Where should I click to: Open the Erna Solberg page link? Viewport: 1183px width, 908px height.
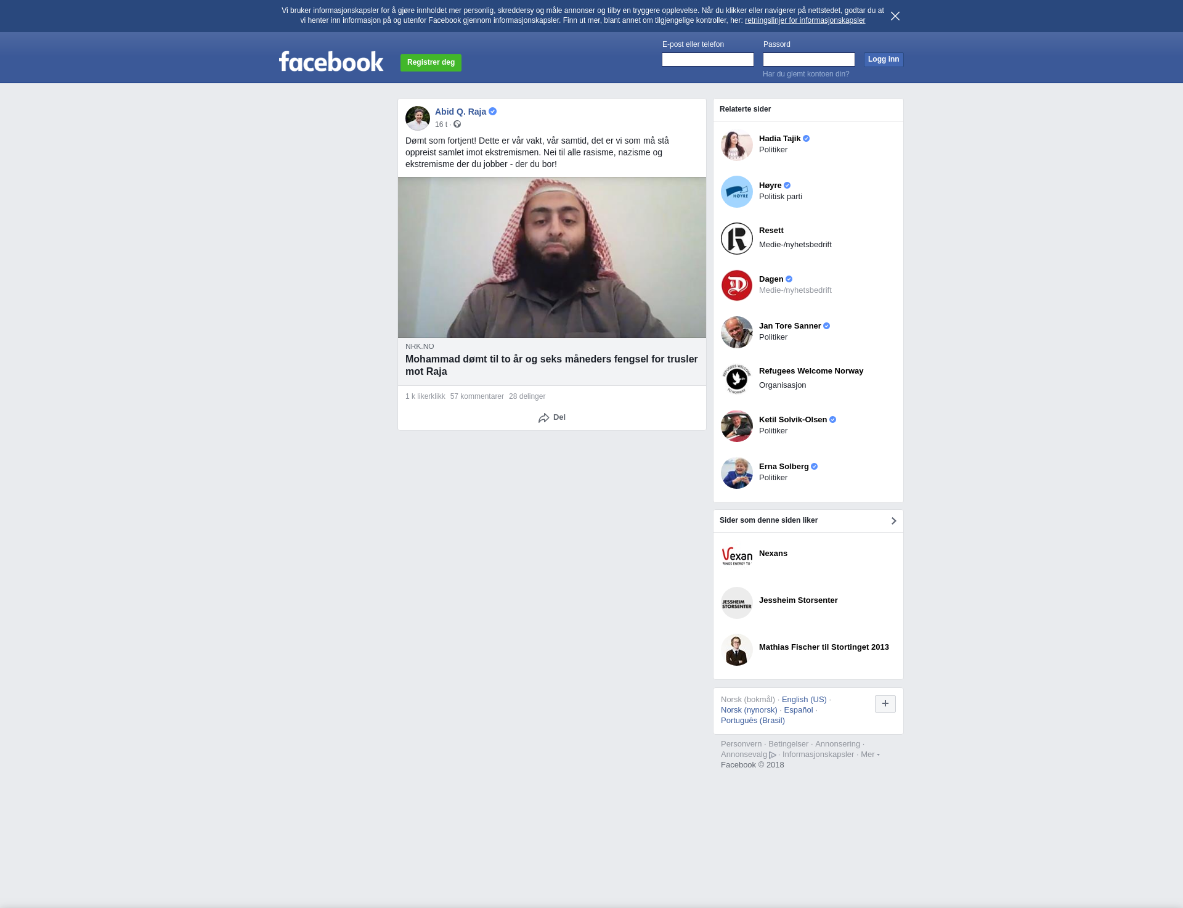(x=784, y=467)
